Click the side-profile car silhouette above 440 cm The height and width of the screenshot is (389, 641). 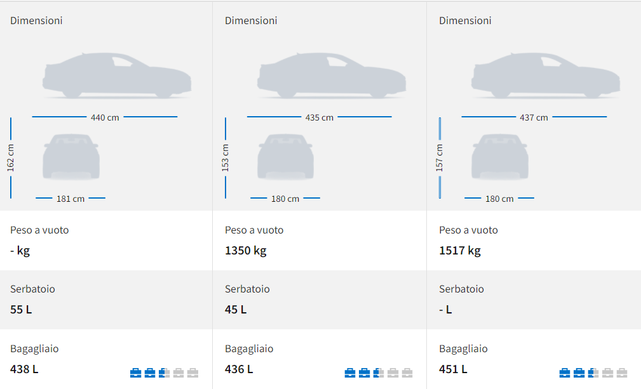click(x=117, y=76)
